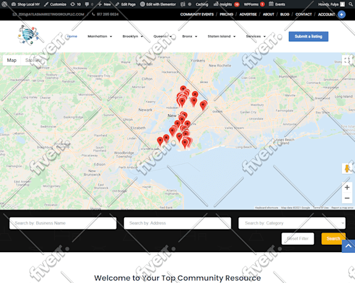Screen dimensions: 355x283
Task: Open the Community Events link
Action: (x=197, y=14)
